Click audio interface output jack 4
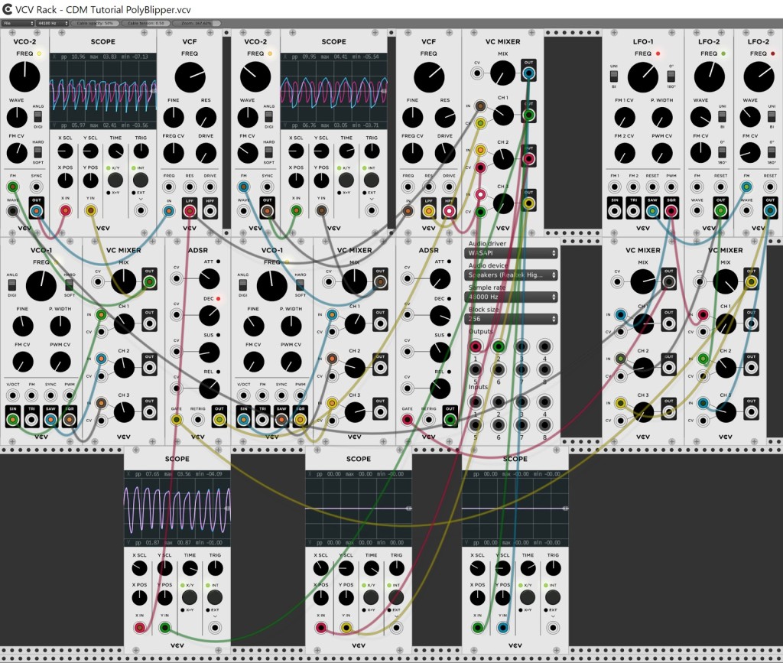This screenshot has height=663, width=783. 544,346
